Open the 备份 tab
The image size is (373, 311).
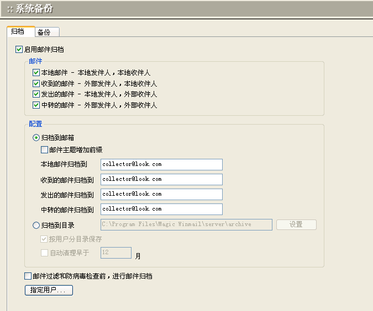point(46,32)
